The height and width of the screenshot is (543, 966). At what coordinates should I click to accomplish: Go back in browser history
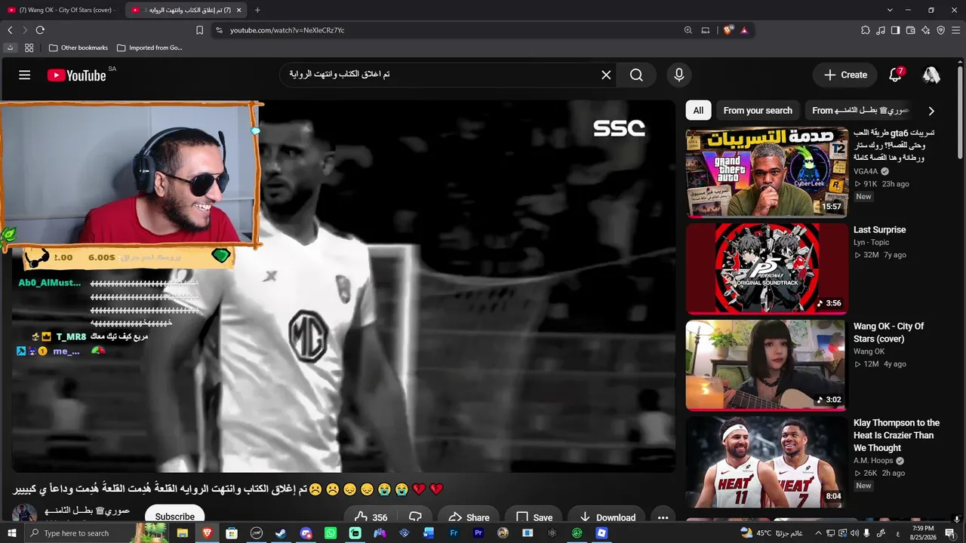click(10, 30)
